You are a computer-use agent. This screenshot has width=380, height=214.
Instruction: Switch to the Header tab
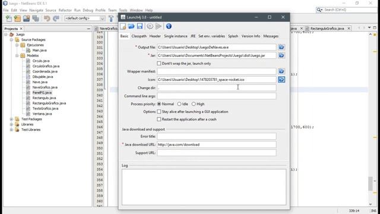[155, 36]
